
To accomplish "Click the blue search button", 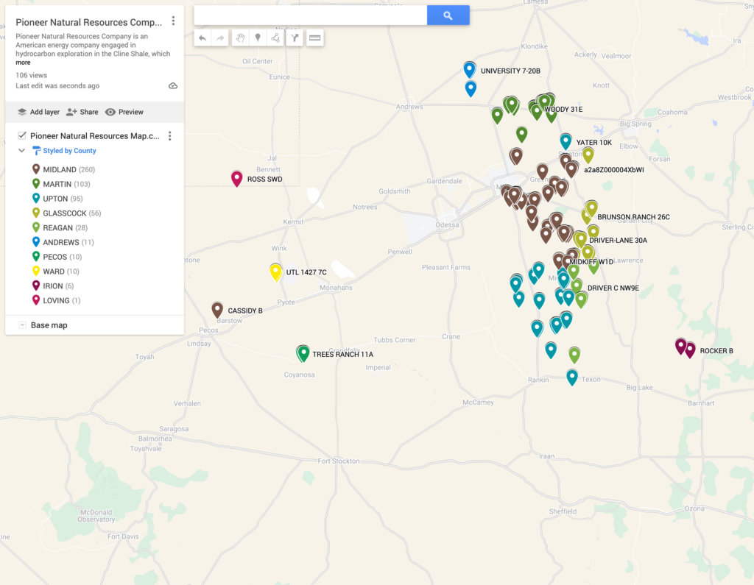I will [448, 15].
